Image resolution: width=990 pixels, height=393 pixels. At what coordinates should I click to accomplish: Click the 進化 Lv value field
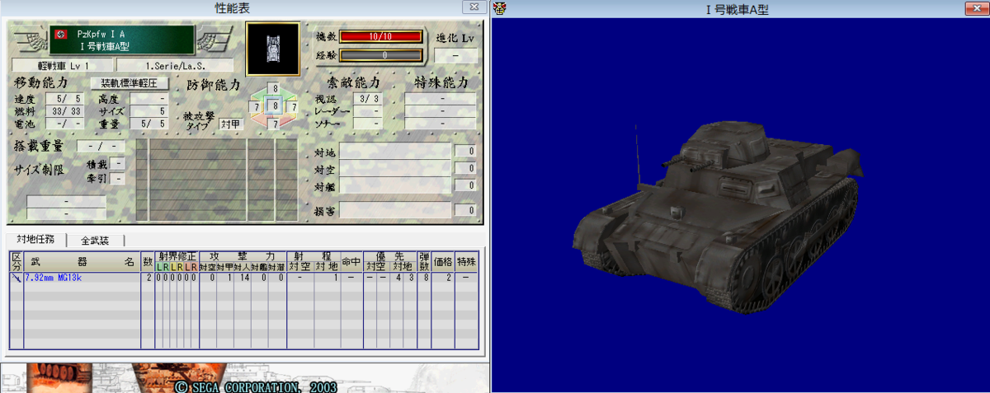(x=457, y=56)
